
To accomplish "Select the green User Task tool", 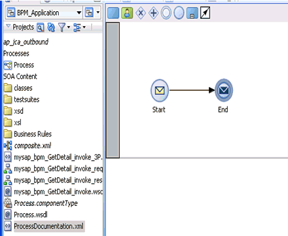I will (x=127, y=13).
